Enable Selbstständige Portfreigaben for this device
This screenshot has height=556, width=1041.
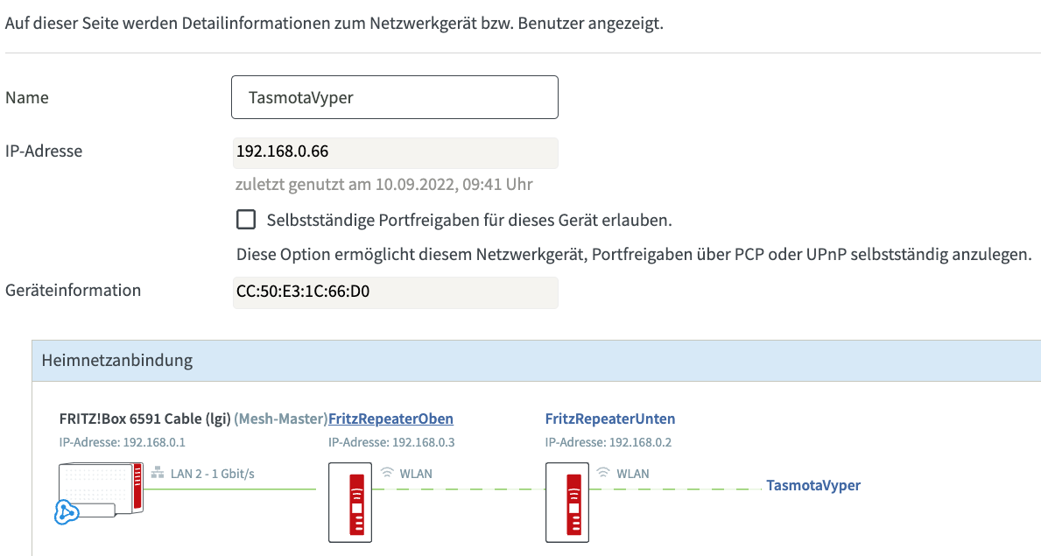pyautogui.click(x=246, y=219)
